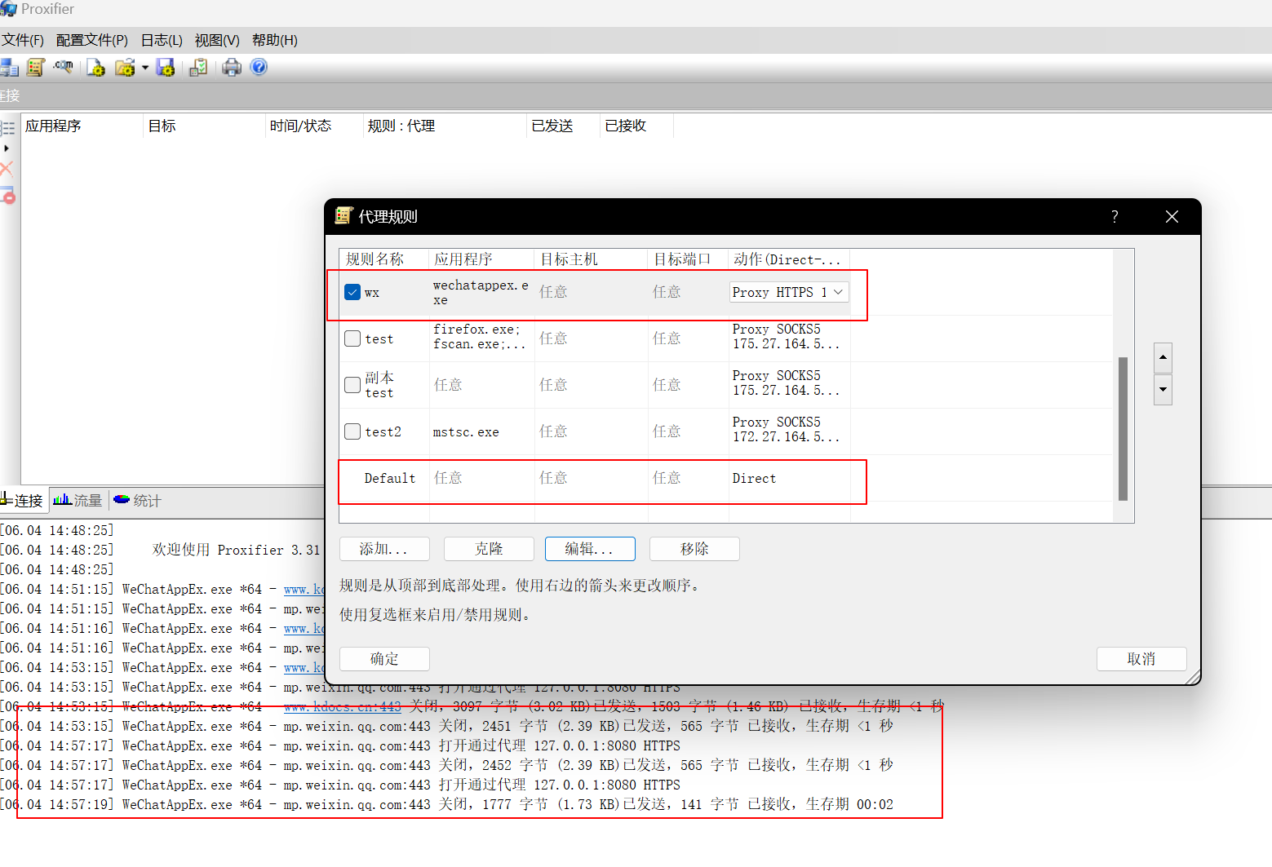Open the Name Resolution (.com magnifier) toolbar icon

pyautogui.click(x=64, y=67)
